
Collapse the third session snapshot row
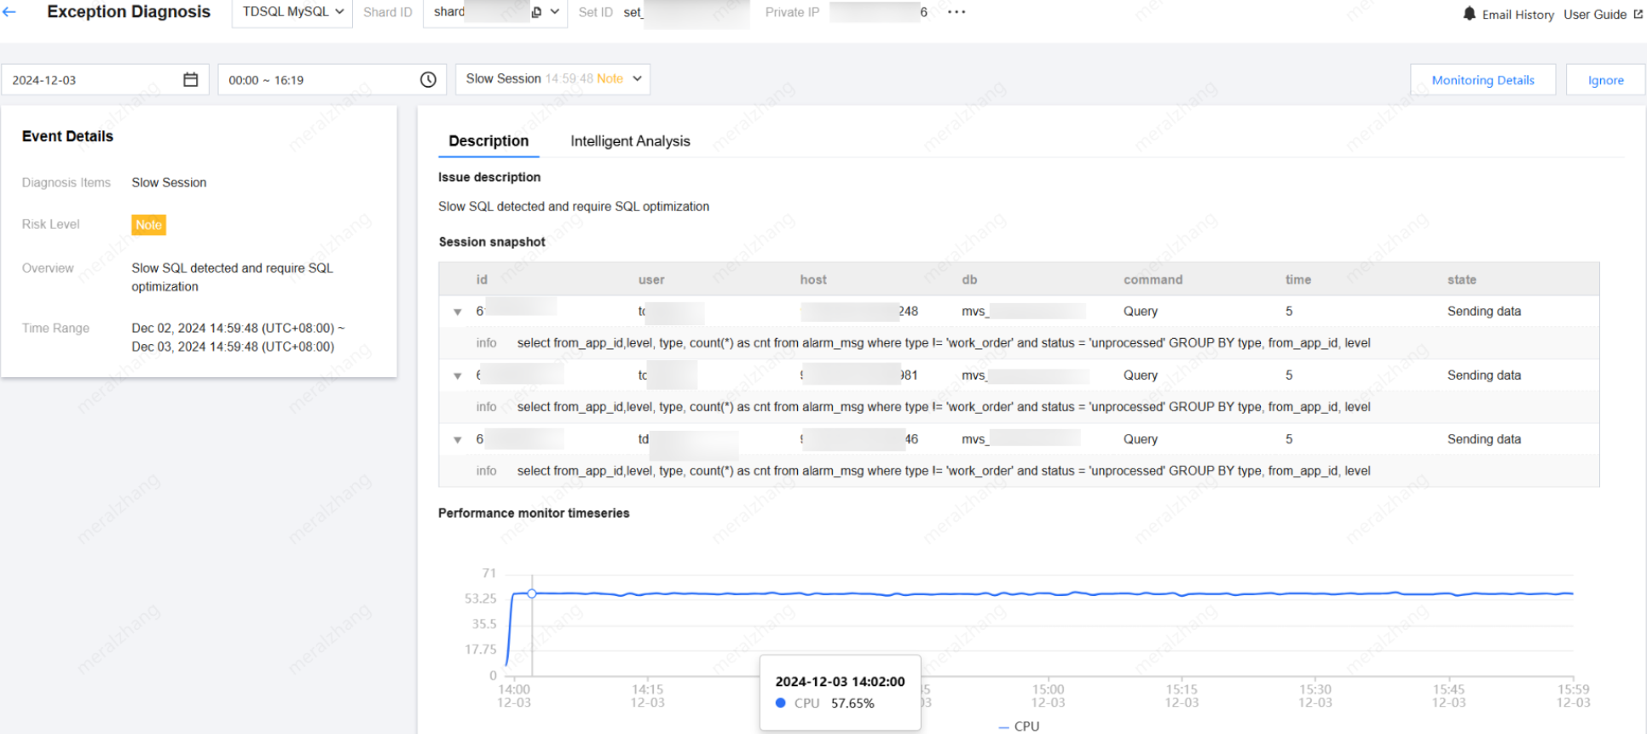458,439
